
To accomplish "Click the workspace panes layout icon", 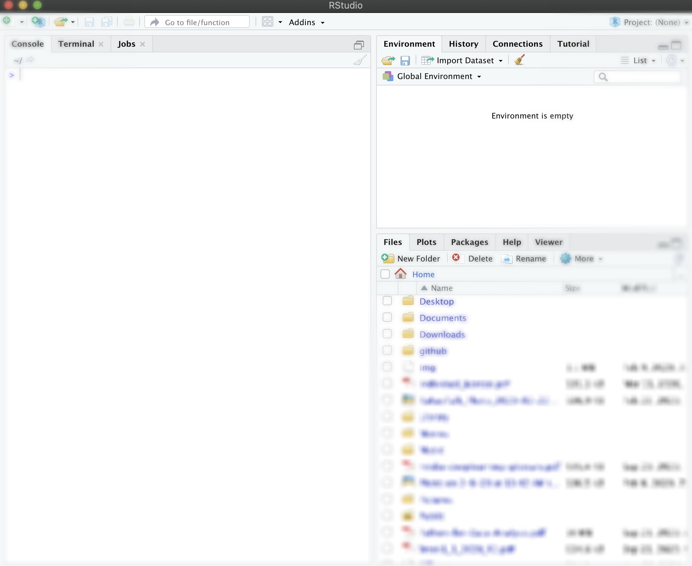I will tap(267, 22).
